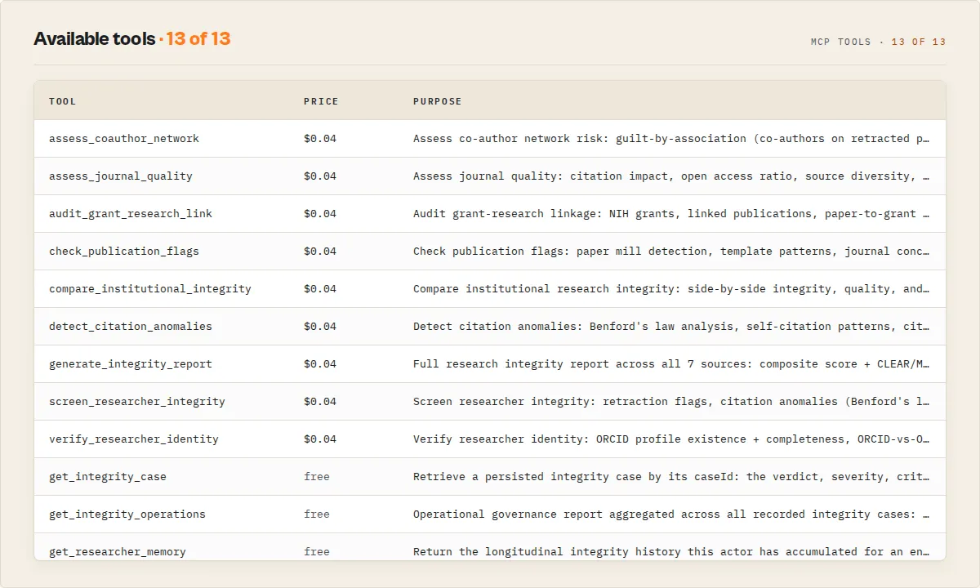This screenshot has height=588, width=980.
Task: Click the full research integrity report description
Action: tap(672, 363)
